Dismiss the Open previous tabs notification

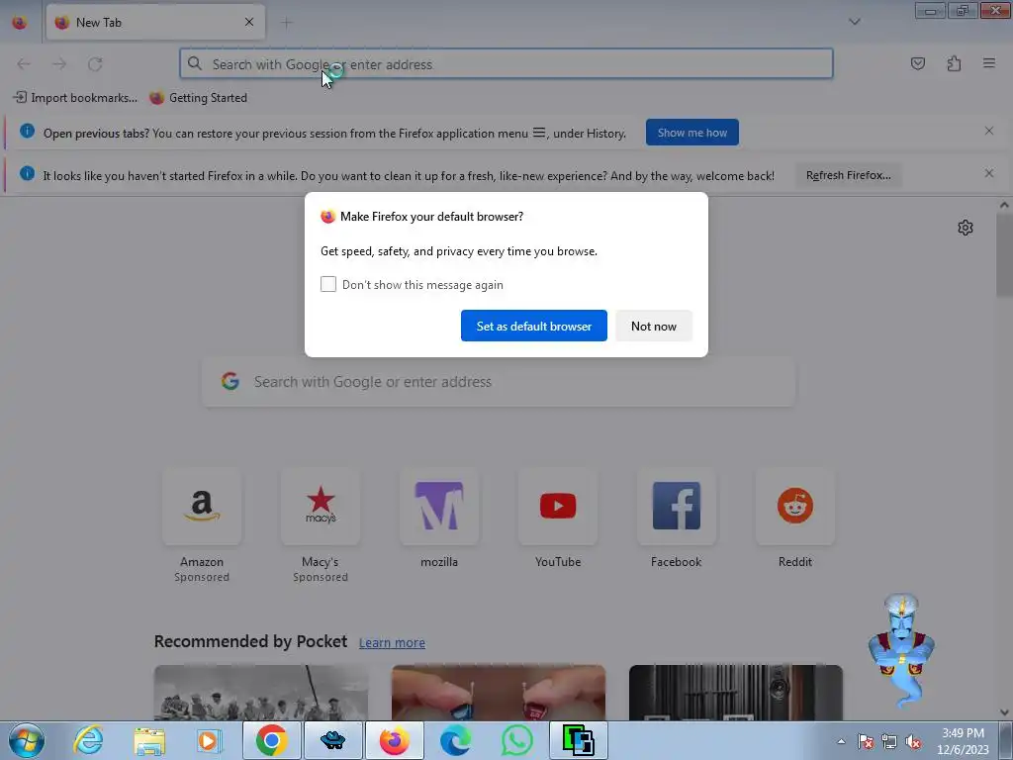[x=988, y=132]
